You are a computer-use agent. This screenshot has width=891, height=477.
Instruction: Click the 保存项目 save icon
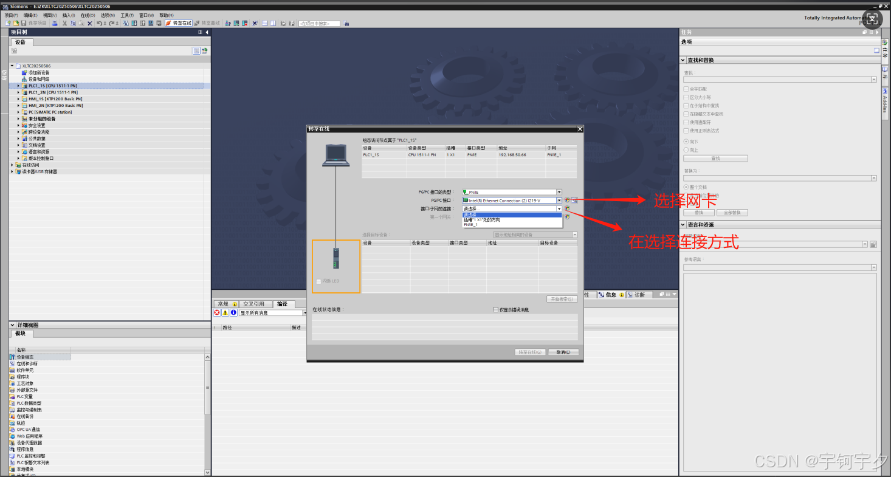coord(24,23)
